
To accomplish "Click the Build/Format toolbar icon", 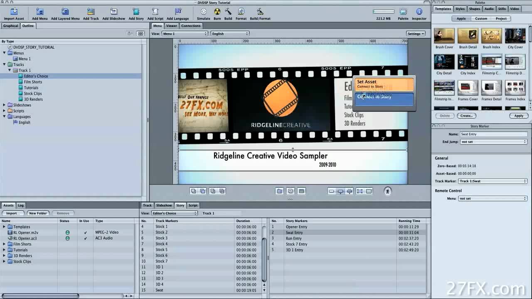I will 260,12.
